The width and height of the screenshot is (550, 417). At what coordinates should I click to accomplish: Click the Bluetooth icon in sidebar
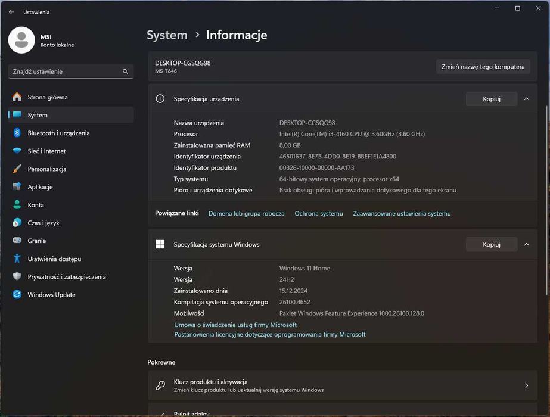coord(17,133)
